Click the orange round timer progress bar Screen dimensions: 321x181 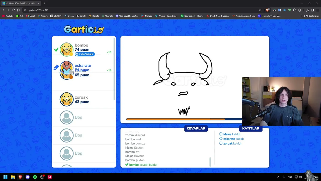pyautogui.click(x=176, y=119)
